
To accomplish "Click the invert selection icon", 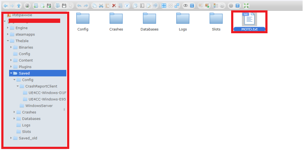I will point(177,6).
